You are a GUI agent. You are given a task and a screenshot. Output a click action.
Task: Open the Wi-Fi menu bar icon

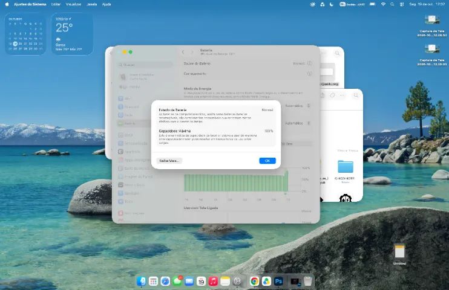click(383, 4)
